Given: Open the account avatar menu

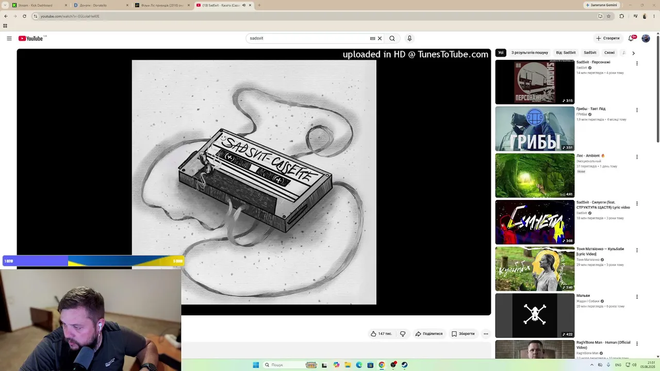Looking at the screenshot, I should click(x=646, y=38).
